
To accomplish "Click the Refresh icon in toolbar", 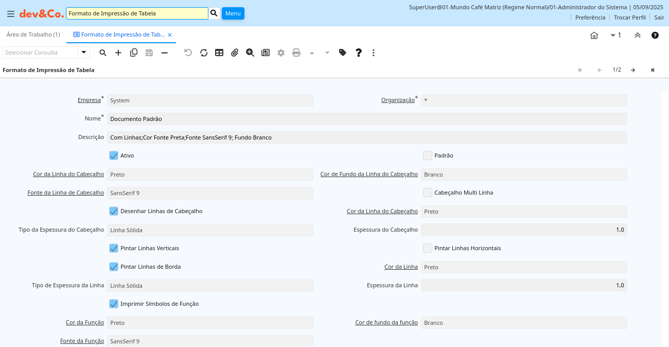I will pos(204,53).
